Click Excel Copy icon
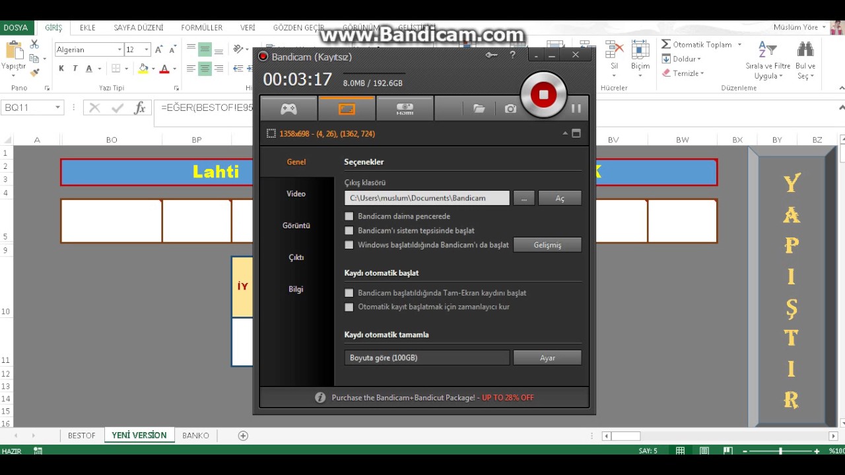The image size is (845, 475). pos(34,59)
